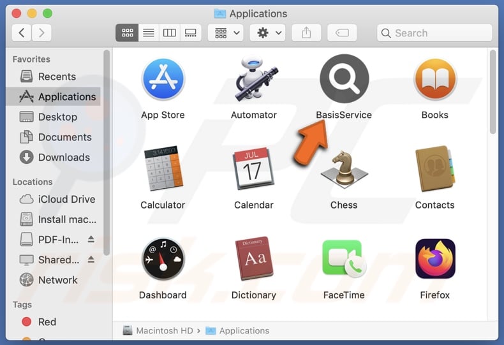
Task: Click the Share toolbar button
Action: click(x=306, y=33)
